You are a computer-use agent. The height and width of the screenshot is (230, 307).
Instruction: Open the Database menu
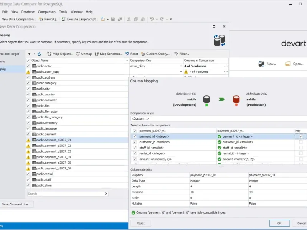coord(28,12)
